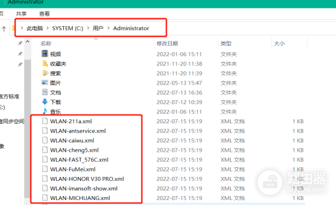Click folder name 下载
The height and width of the screenshot is (205, 336).
(55, 102)
